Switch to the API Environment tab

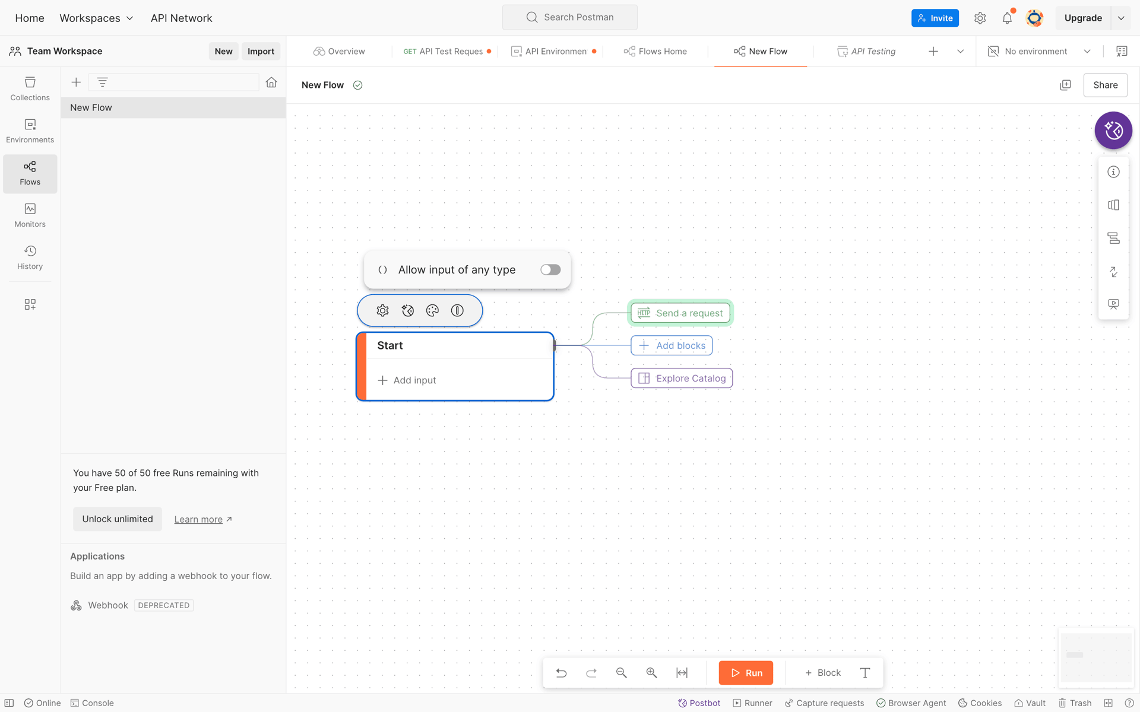click(x=553, y=52)
